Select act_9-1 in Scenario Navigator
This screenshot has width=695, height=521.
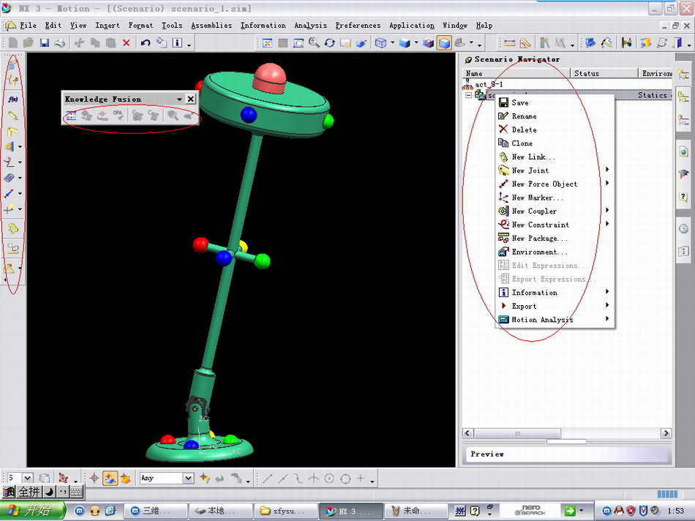tap(489, 84)
